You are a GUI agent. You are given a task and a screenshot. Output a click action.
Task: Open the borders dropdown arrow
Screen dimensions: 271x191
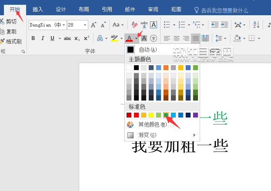(x=259, y=38)
